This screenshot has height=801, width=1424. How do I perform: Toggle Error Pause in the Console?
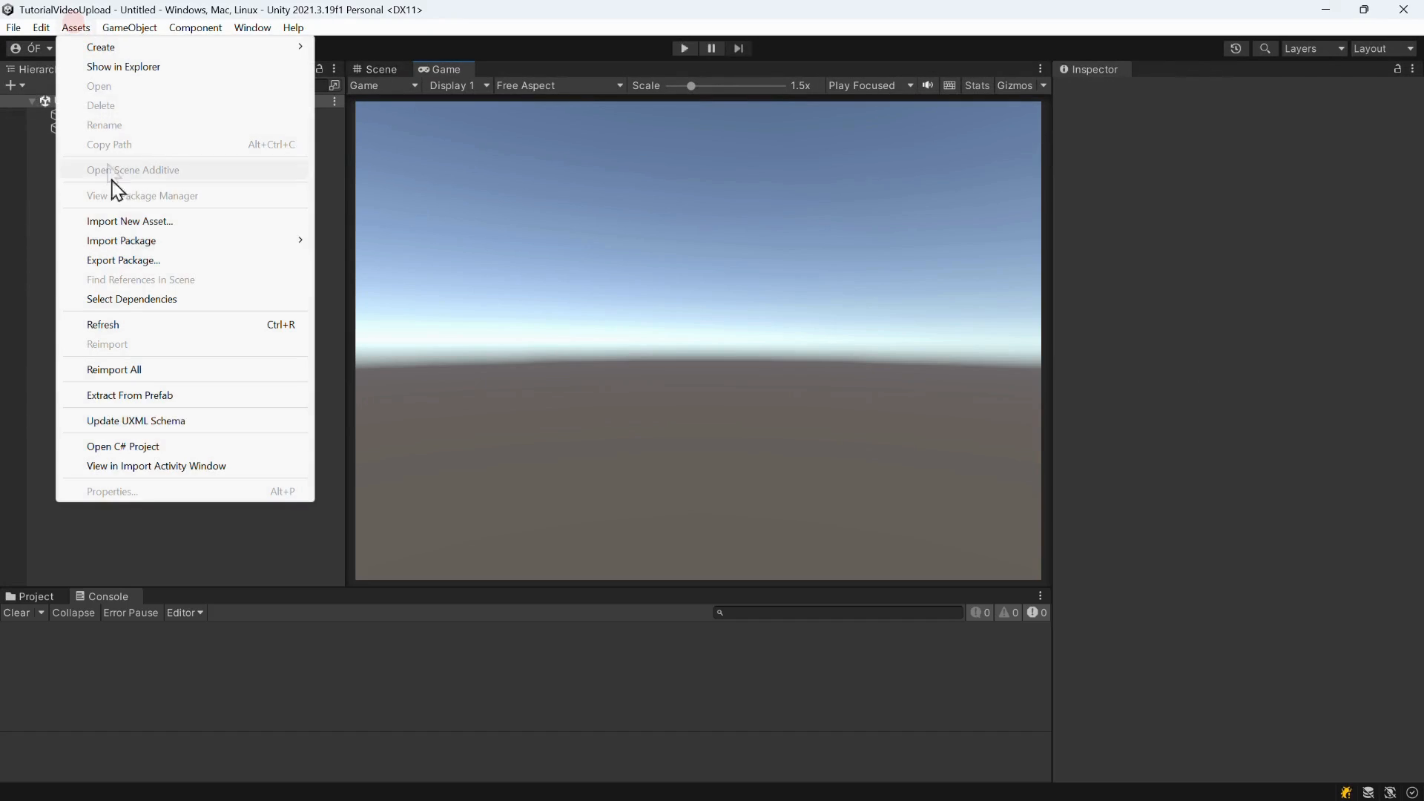pyautogui.click(x=131, y=613)
